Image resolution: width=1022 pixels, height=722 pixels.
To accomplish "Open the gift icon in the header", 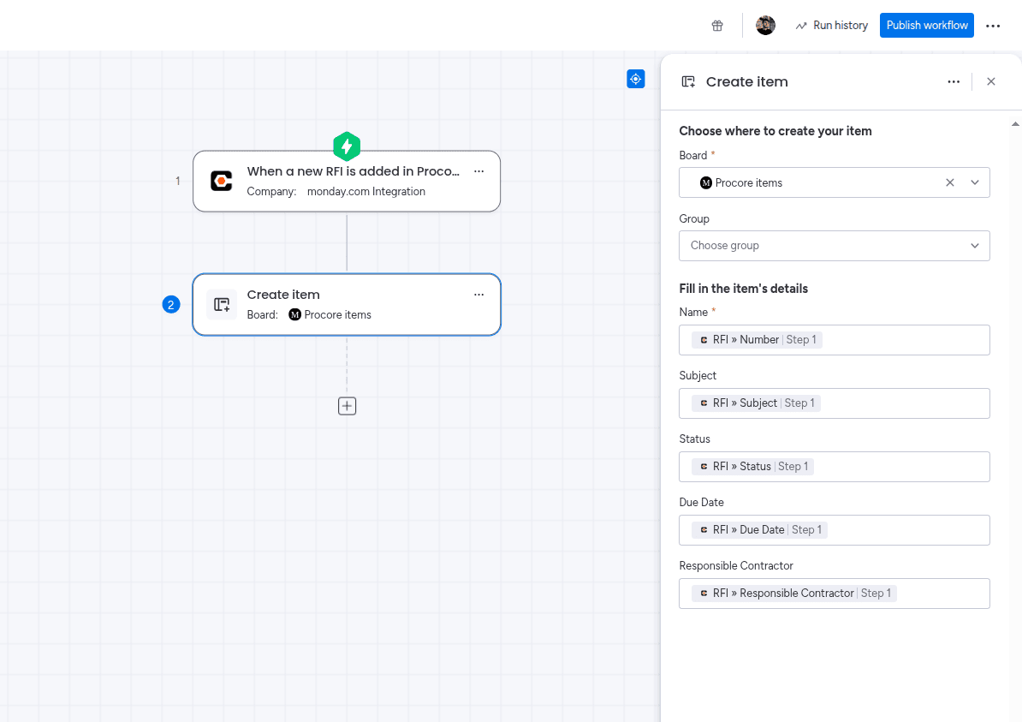I will 717,26.
